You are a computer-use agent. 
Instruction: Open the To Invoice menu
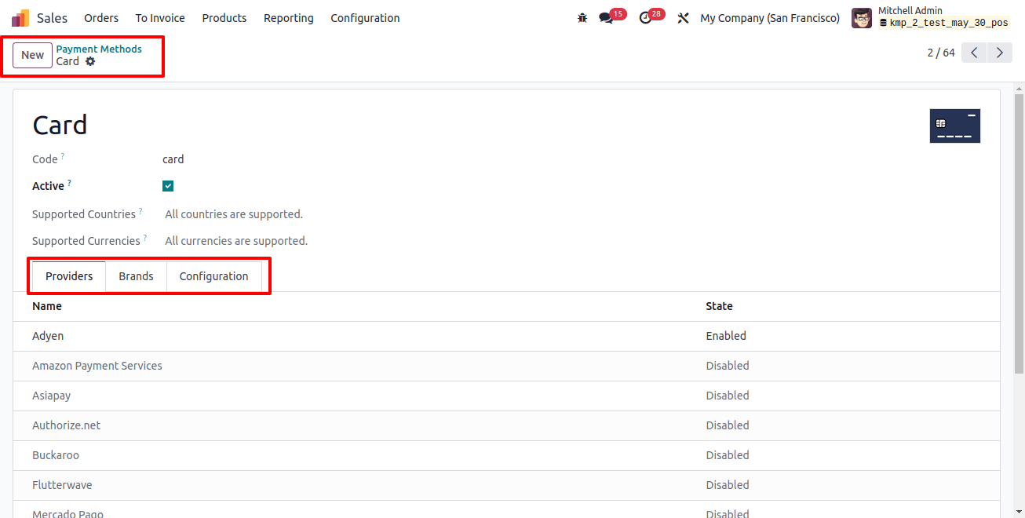tap(160, 18)
